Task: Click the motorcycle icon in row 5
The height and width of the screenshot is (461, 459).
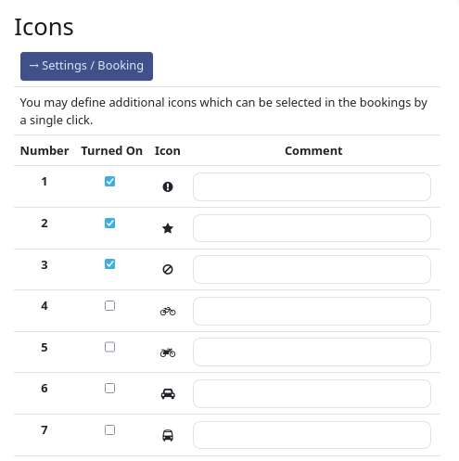Action: [168, 352]
